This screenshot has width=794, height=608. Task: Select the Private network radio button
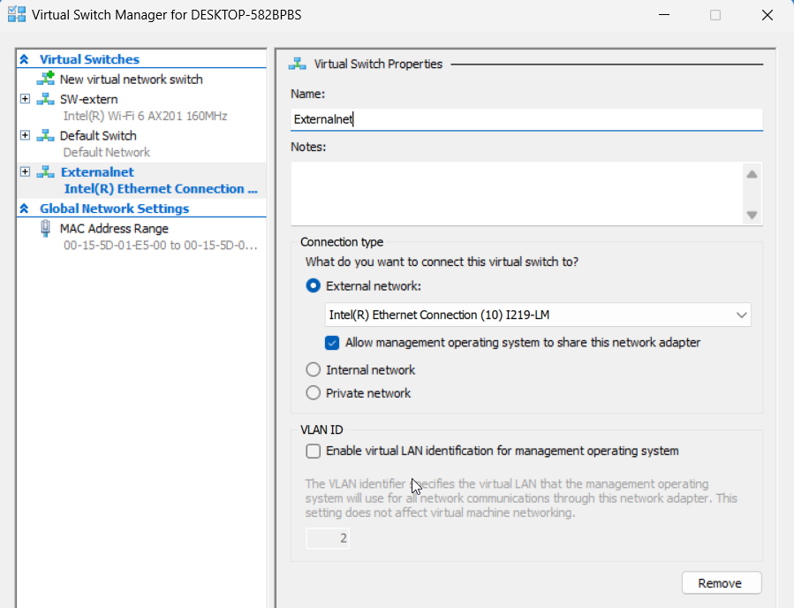(x=313, y=393)
